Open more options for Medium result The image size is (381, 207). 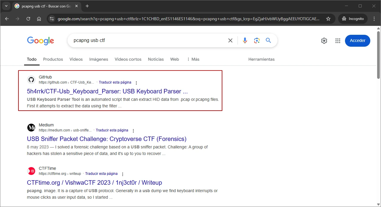(x=133, y=131)
